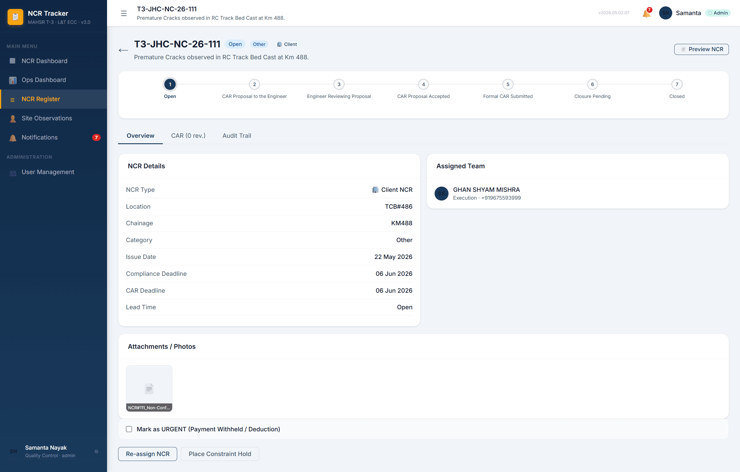
Task: Click the GS avatar of Ghan Shyam Mishra
Action: click(x=441, y=194)
